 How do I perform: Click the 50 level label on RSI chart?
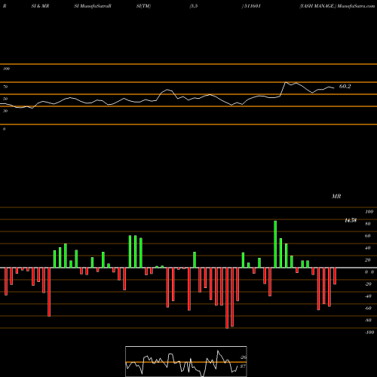pos(5,99)
